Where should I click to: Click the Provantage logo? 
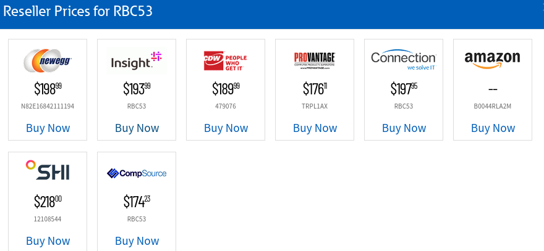315,60
